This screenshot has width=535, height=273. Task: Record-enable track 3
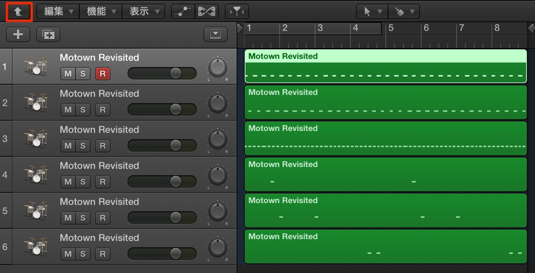click(x=102, y=146)
